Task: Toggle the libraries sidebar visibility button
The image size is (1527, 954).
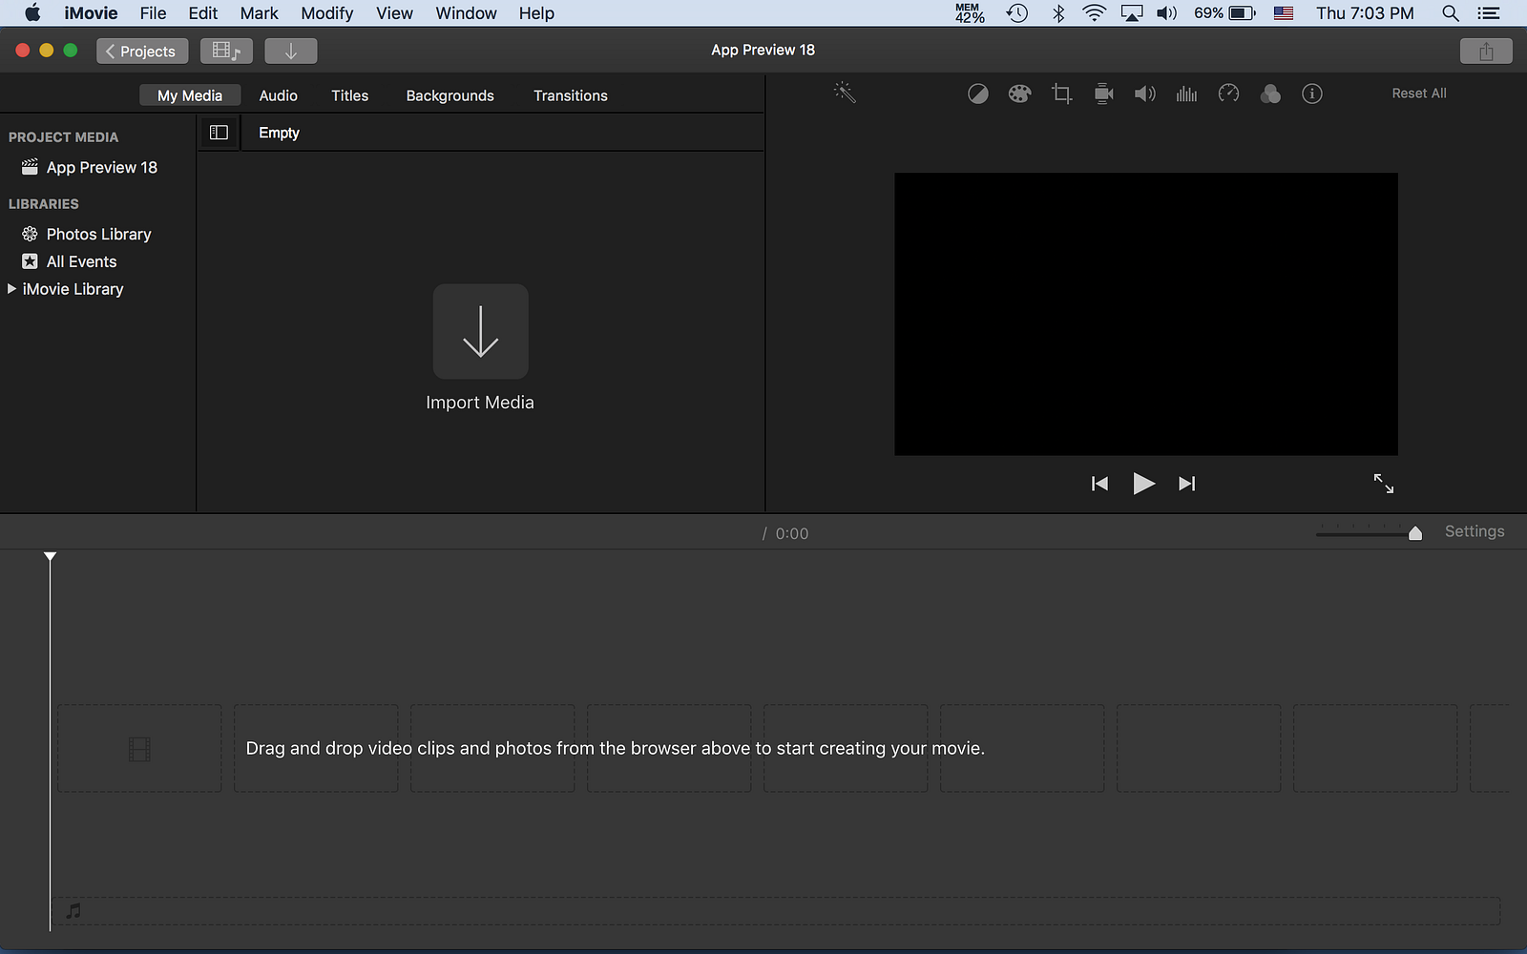Action: [219, 133]
